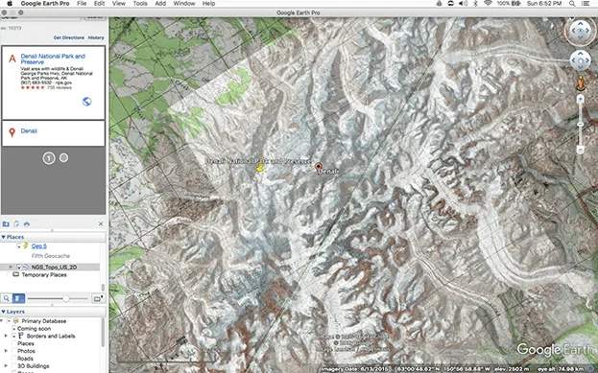Viewport: 598px width, 373px height.
Task: Click the Temporary Places folder icon
Action: click(16, 274)
